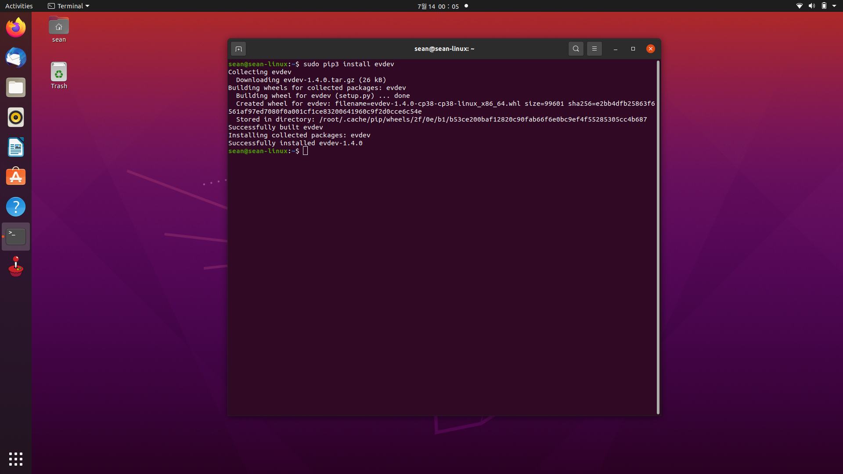Launch Firefox from the dock

[16, 28]
